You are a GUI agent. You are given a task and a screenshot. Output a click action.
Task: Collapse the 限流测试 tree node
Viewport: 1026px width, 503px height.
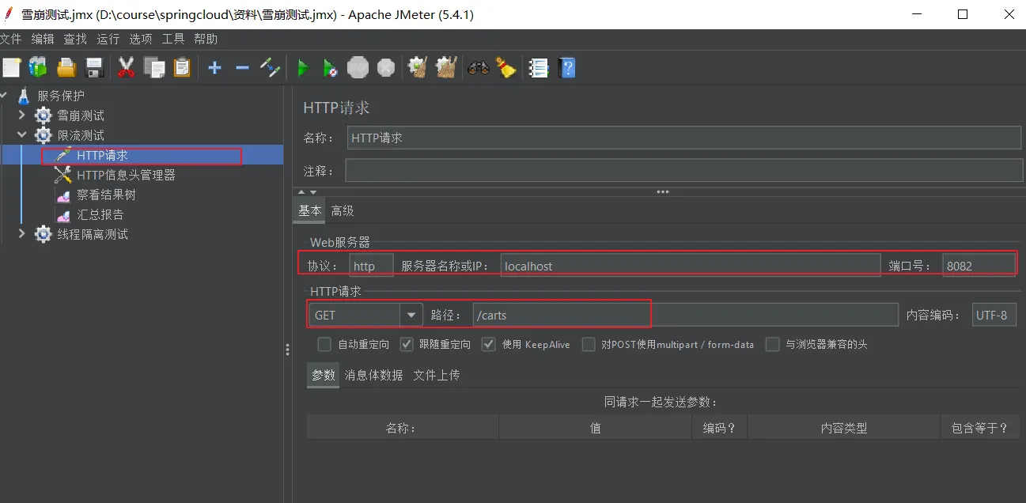click(22, 135)
